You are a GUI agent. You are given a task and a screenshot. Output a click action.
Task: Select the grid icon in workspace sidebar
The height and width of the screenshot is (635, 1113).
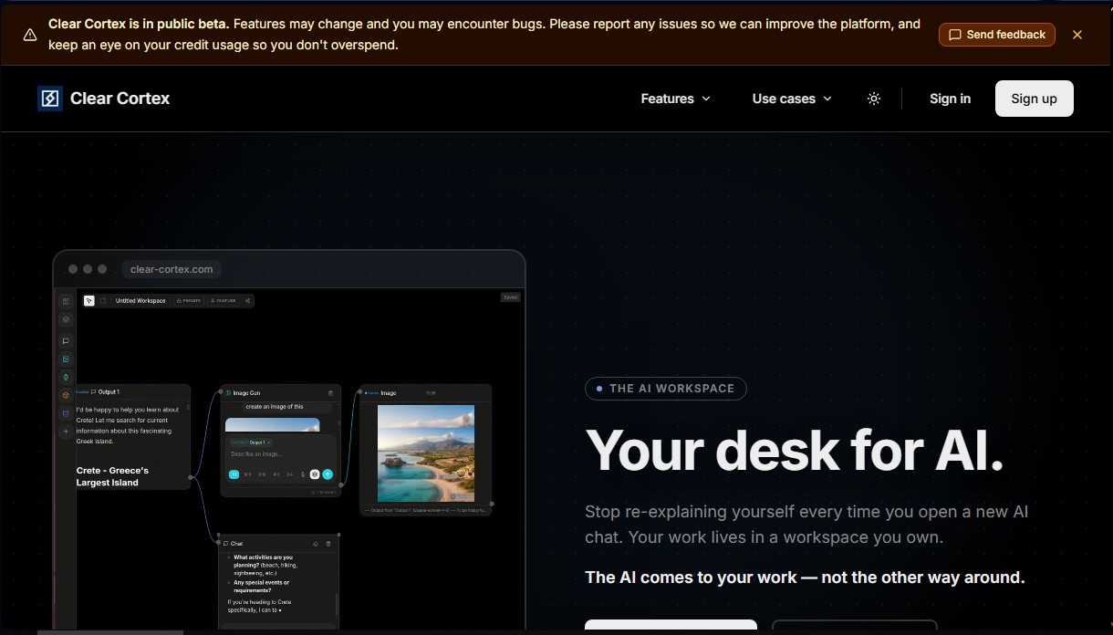pyautogui.click(x=66, y=301)
